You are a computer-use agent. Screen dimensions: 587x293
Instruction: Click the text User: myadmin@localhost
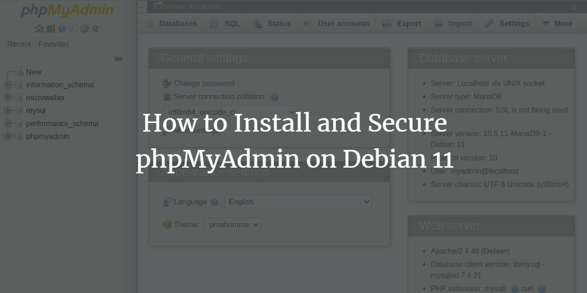475,171
